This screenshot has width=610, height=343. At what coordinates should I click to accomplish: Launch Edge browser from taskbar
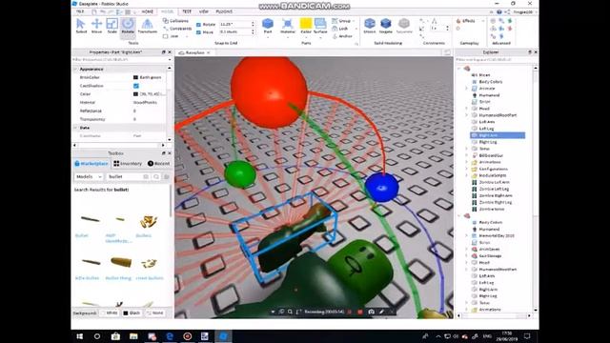click(x=170, y=336)
